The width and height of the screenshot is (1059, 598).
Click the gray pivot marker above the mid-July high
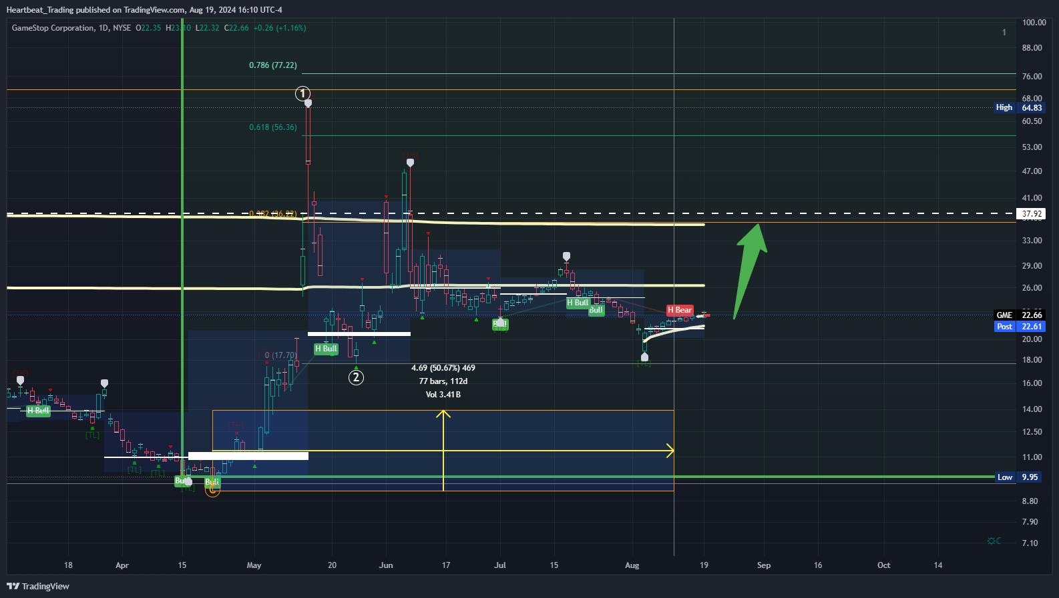pos(566,257)
